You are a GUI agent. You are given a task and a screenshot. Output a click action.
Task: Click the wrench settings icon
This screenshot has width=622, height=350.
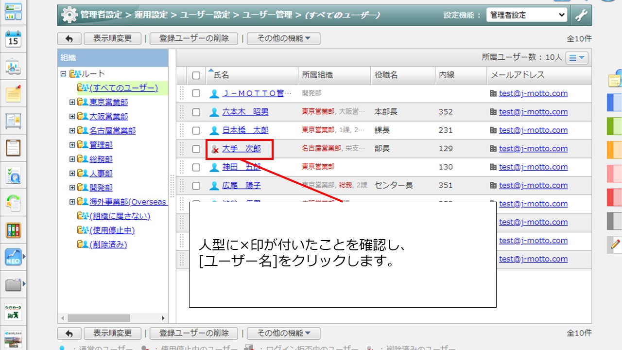click(x=581, y=15)
